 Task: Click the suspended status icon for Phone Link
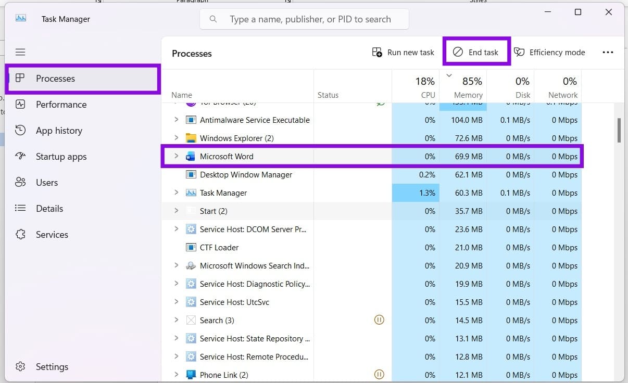tap(379, 374)
